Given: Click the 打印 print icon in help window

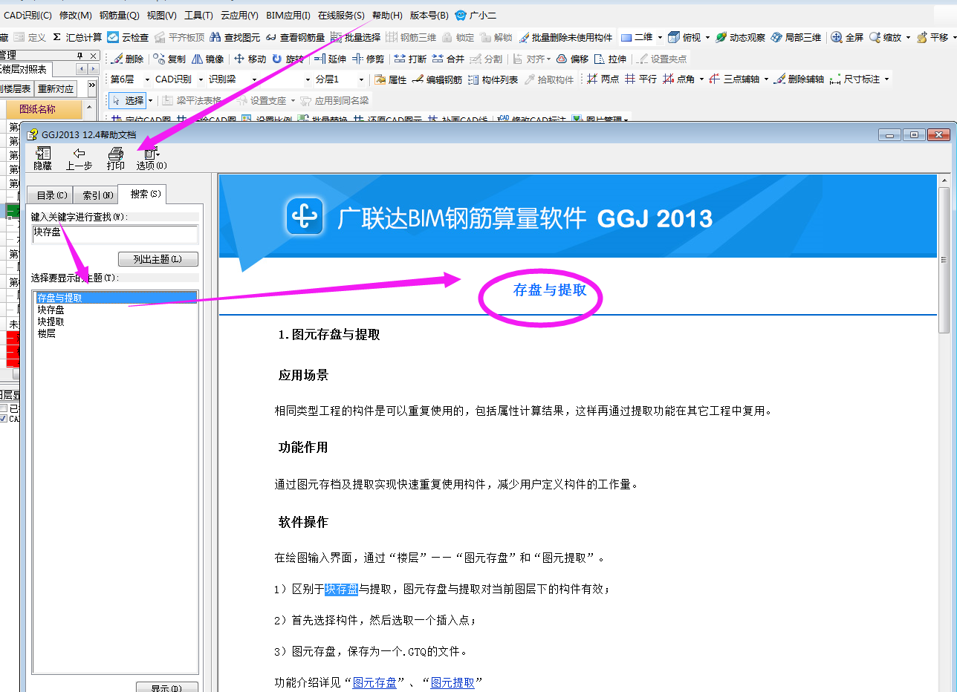Looking at the screenshot, I should click(x=116, y=159).
